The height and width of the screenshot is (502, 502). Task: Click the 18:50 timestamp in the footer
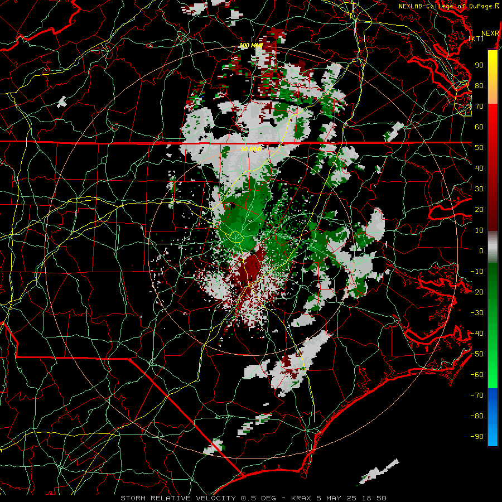374,498
